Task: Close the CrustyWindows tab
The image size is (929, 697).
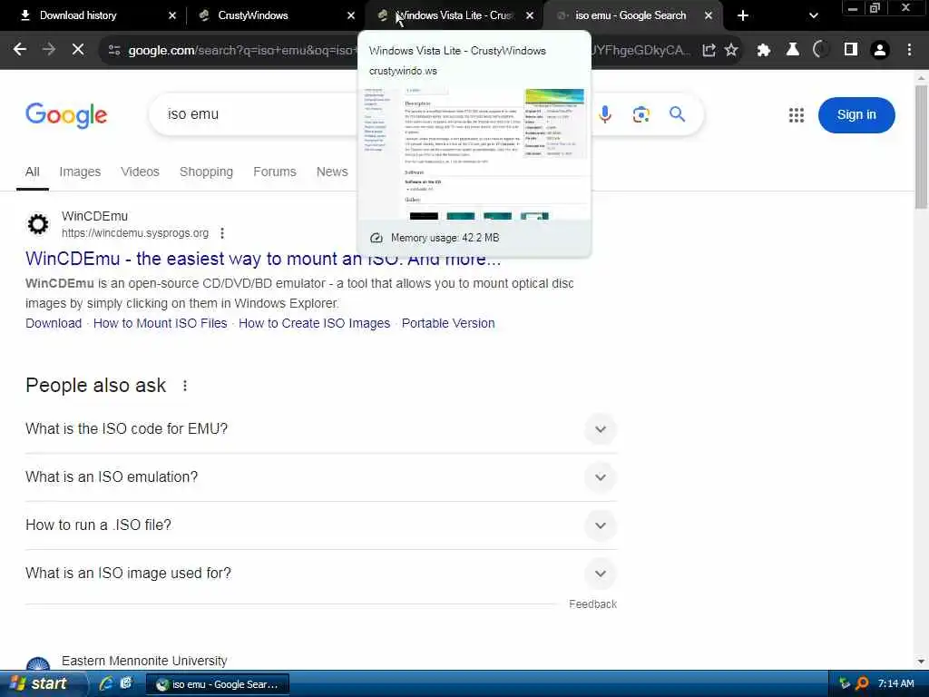Action: [351, 16]
